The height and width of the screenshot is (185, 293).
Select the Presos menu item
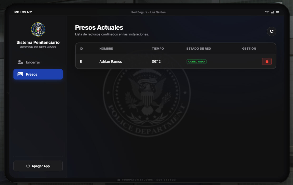[38, 74]
